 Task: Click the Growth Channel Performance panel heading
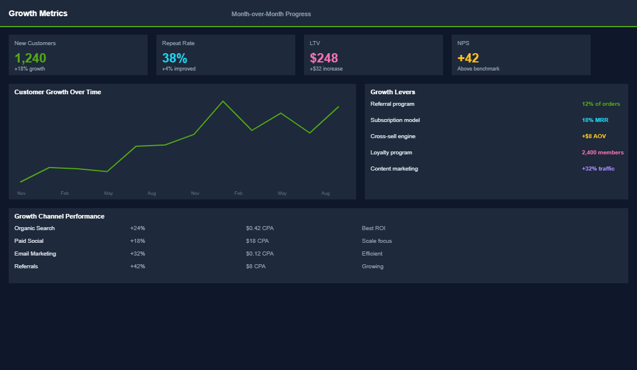click(x=60, y=216)
